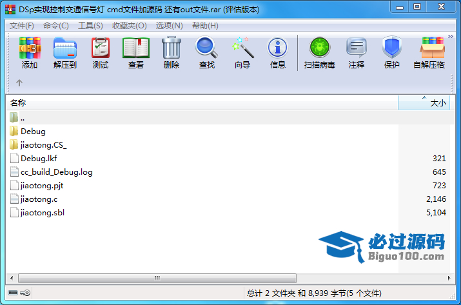
Task: Sort by the Size (大小) column header
Action: coord(424,103)
